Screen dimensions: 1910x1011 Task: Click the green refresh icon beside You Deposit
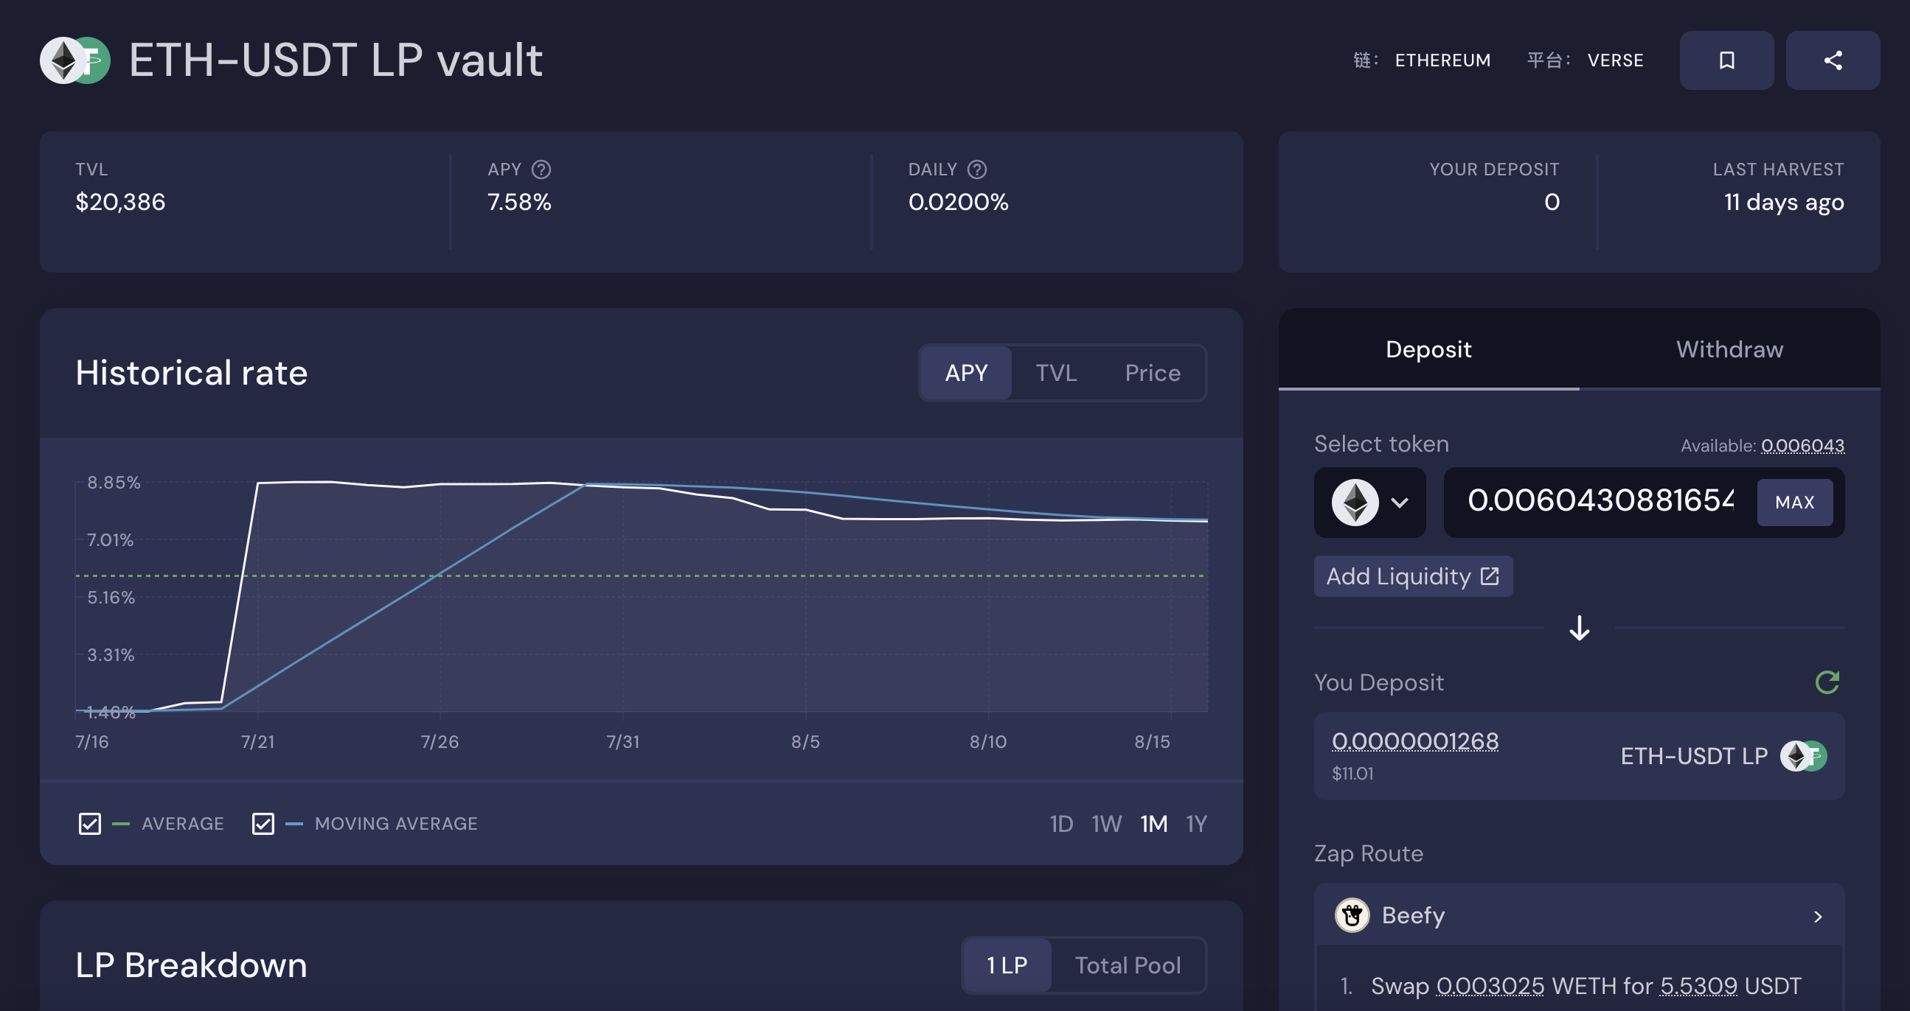(1827, 682)
